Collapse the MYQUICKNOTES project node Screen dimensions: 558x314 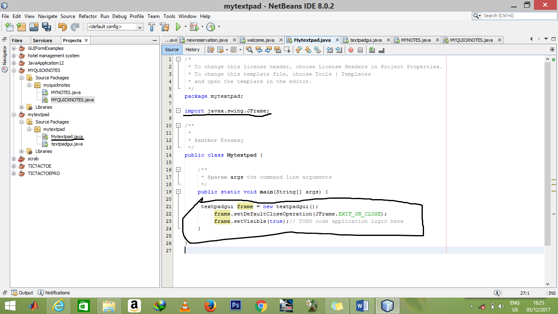14,70
